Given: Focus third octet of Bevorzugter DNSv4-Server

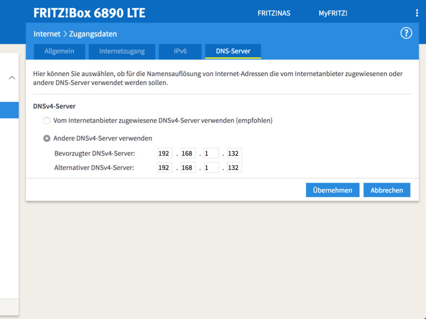Looking at the screenshot, I should pos(211,153).
